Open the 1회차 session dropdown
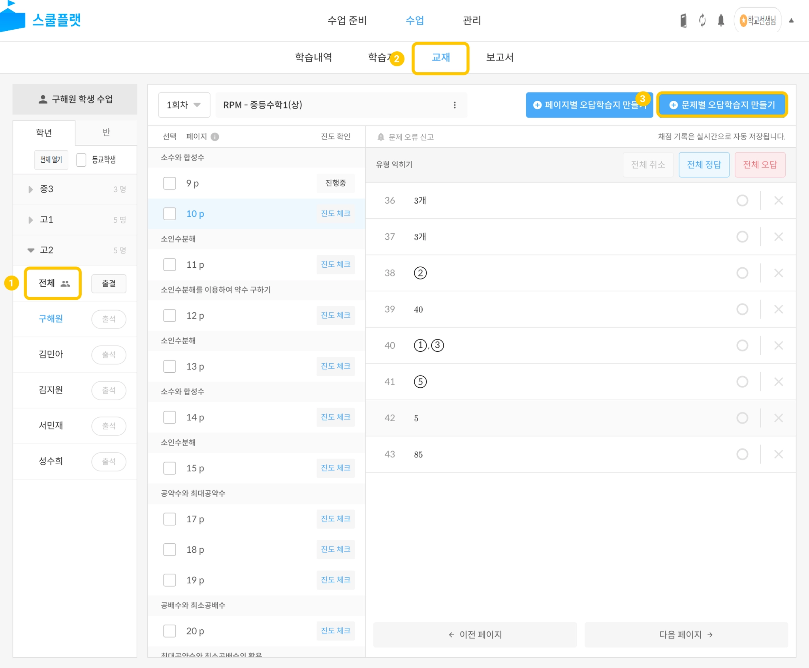This screenshot has width=809, height=668. click(x=184, y=105)
